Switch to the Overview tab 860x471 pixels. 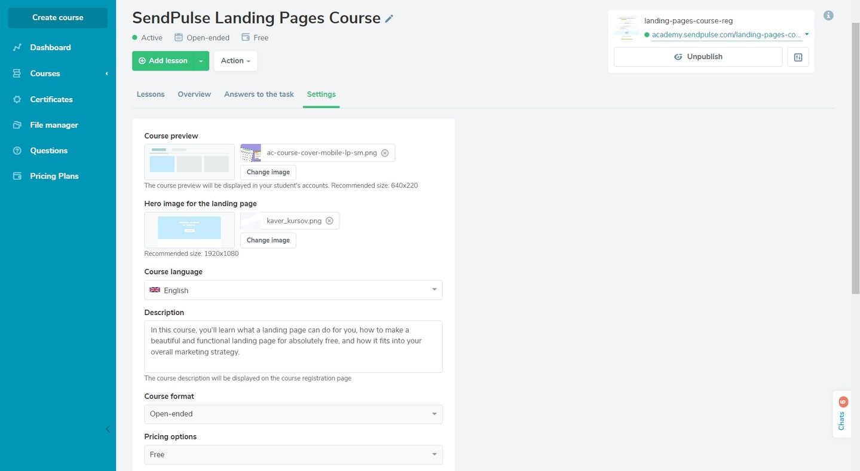click(194, 94)
